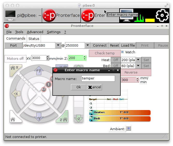Open the green CPU usage monitor graph
The image size is (173, 146).
point(139,18)
